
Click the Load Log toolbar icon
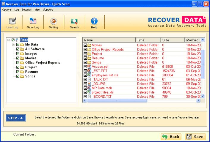pos(12,22)
